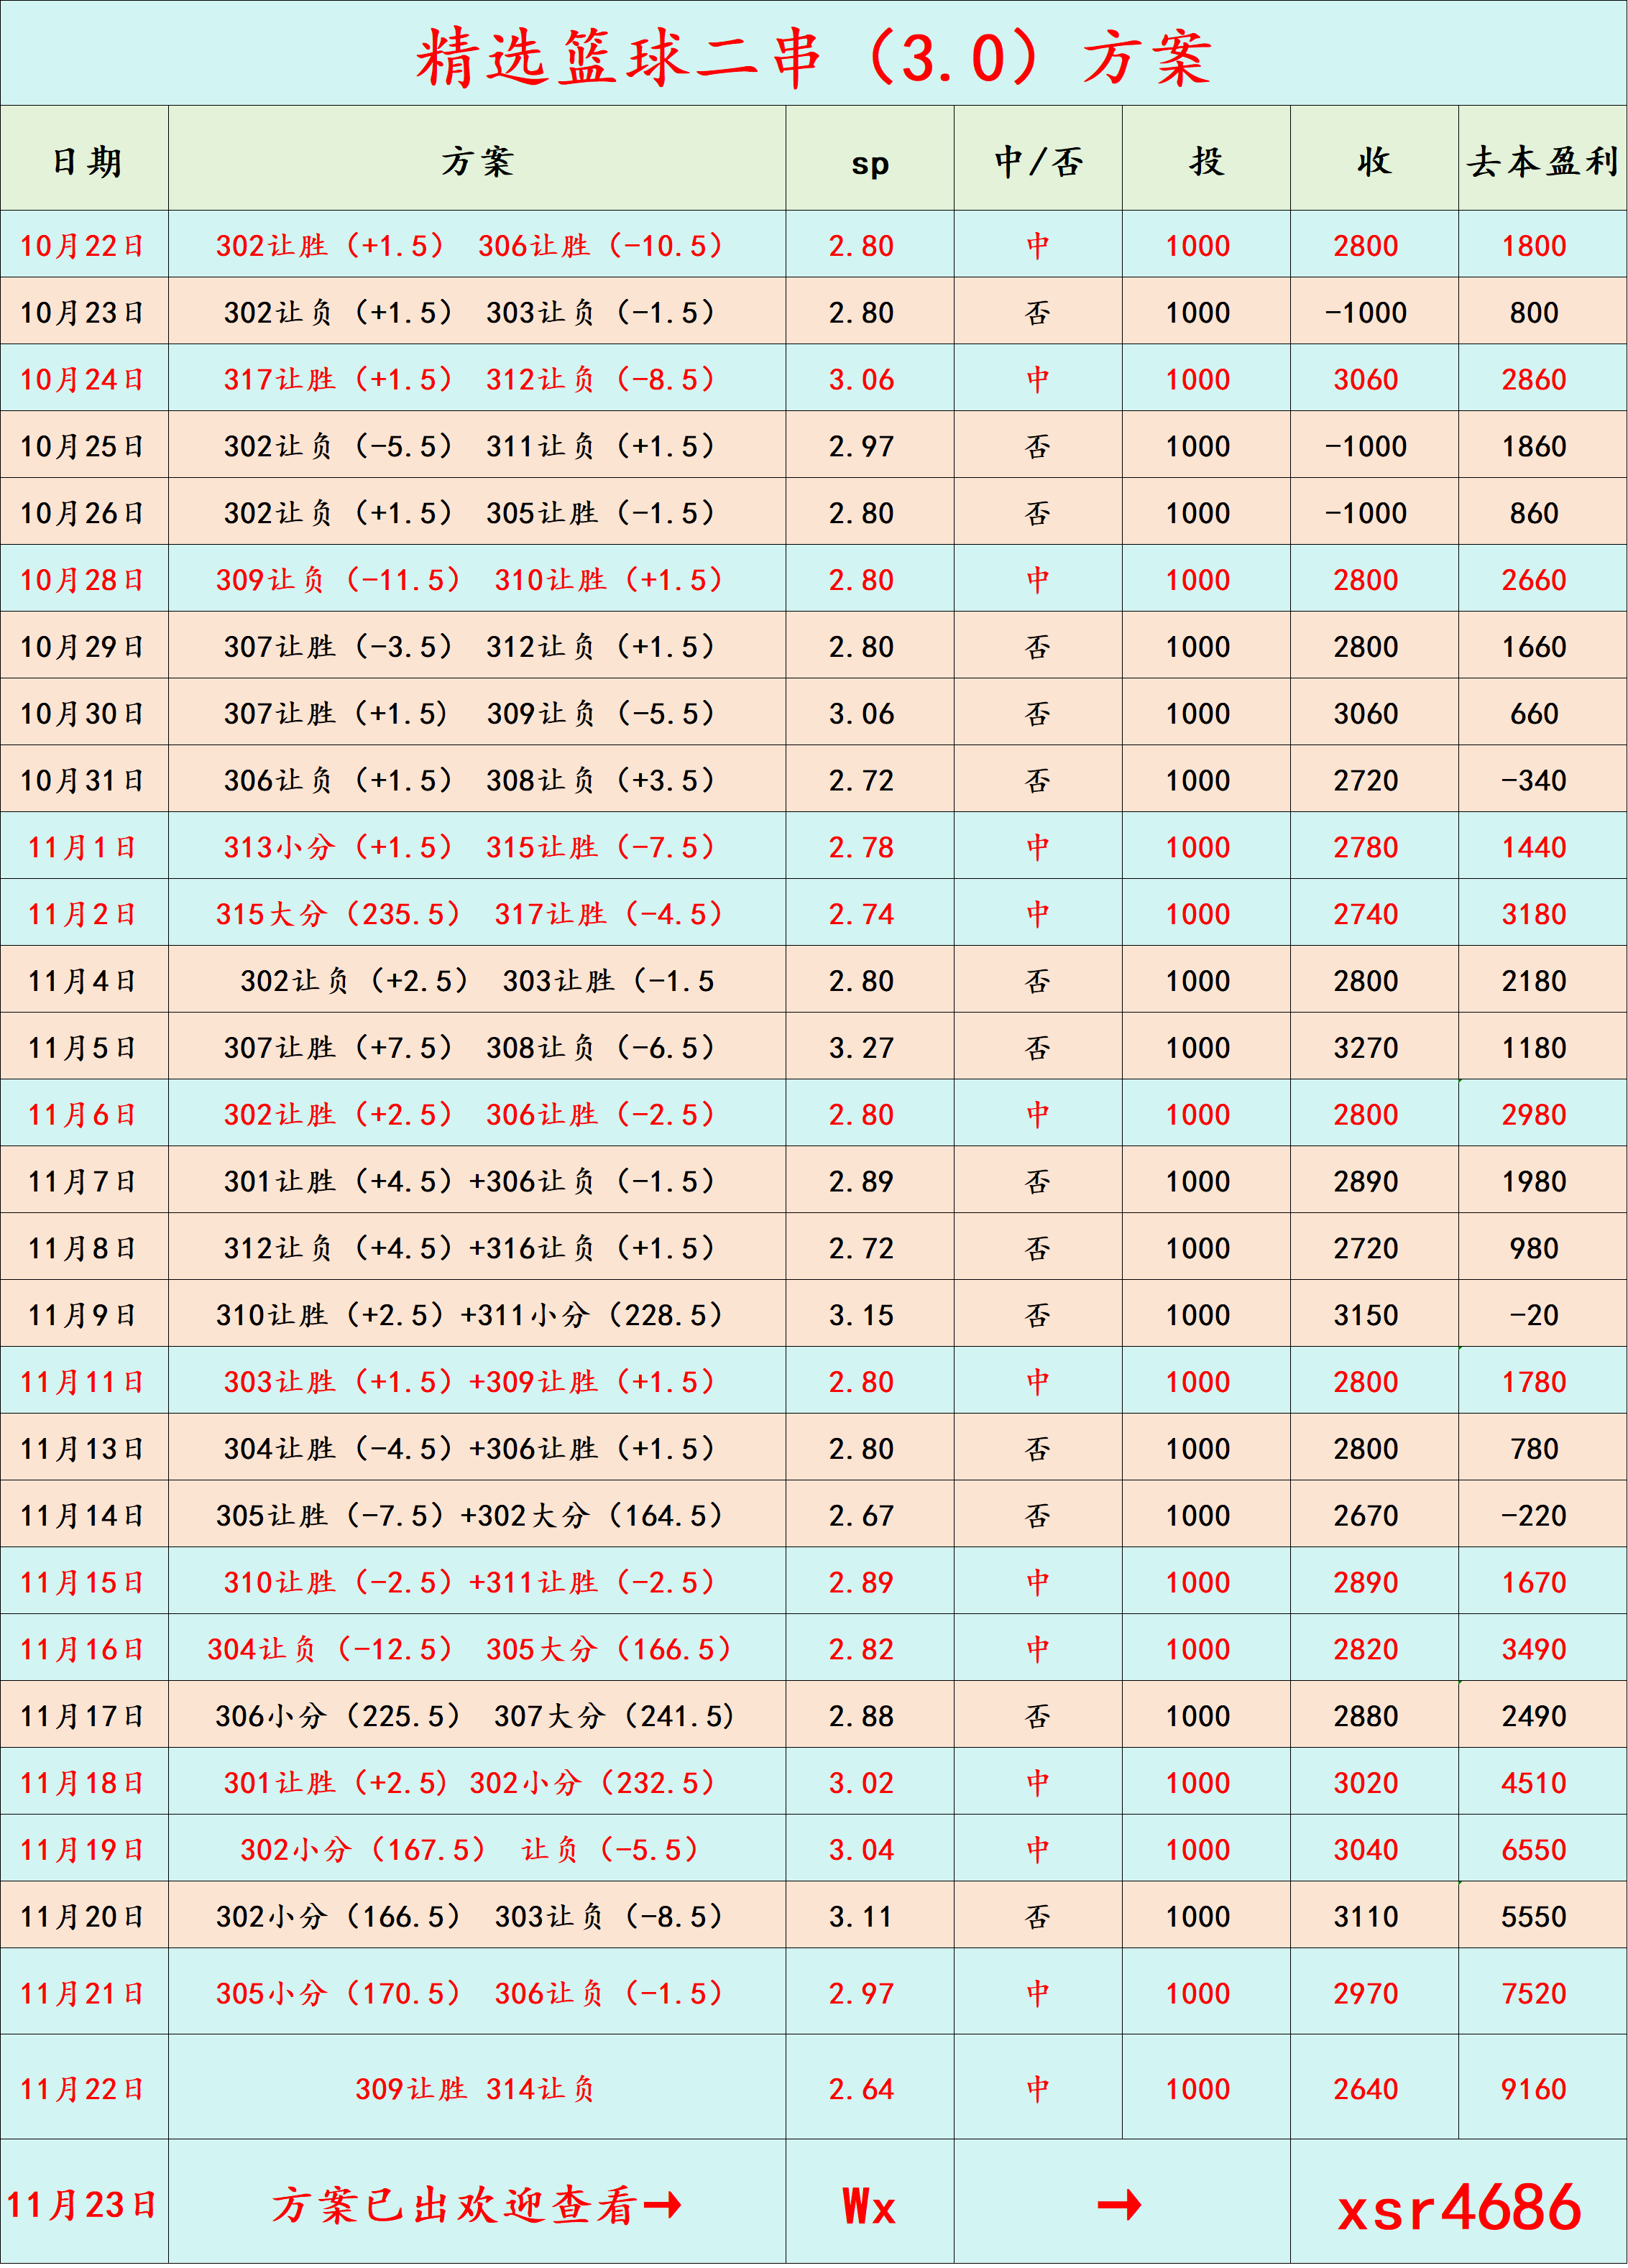Select the 10月22日 date cell
1628x2268 pixels.
tap(83, 245)
